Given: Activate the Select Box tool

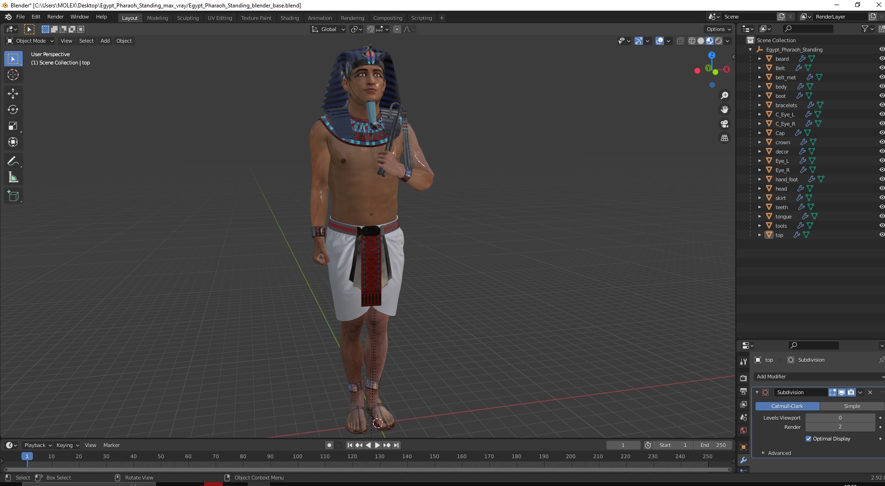Looking at the screenshot, I should 13,58.
